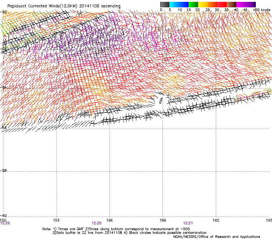Click the cyan 5-10 knots legend segment
The height and width of the screenshot is (239, 272).
click(174, 4)
